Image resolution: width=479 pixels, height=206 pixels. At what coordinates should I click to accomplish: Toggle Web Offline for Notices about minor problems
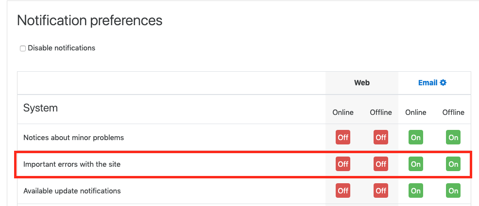[381, 137]
